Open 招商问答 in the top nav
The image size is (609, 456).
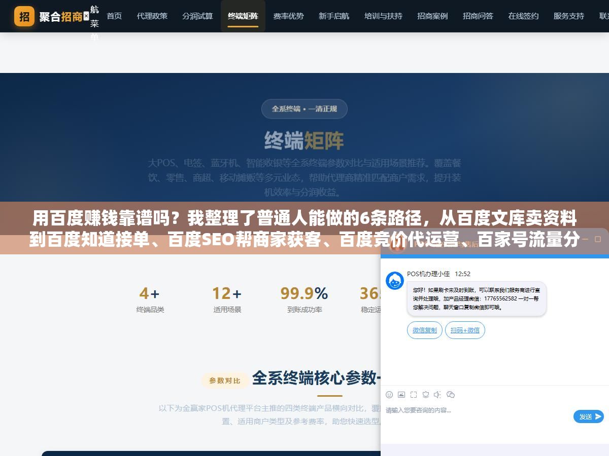(x=478, y=16)
